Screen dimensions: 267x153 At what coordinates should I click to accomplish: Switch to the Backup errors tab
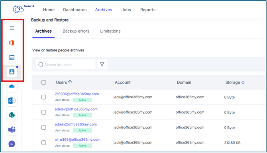point(76,31)
